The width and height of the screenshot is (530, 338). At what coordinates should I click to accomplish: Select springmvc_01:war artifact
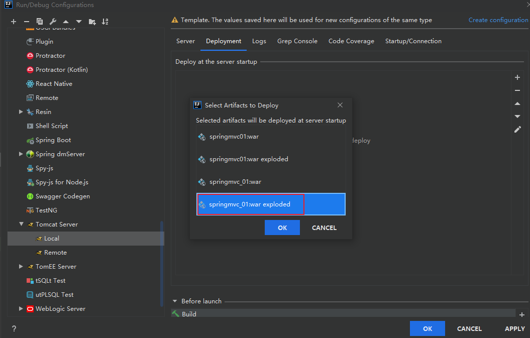(271, 182)
